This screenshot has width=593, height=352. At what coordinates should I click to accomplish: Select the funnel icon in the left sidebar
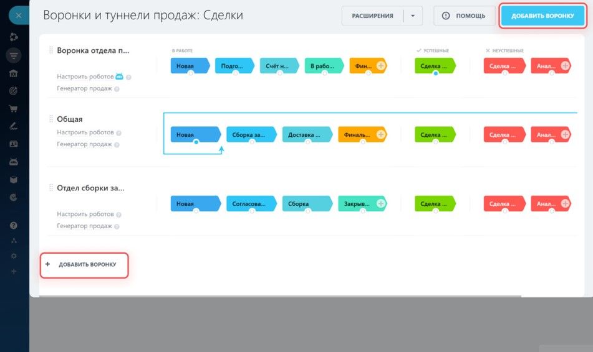point(14,55)
